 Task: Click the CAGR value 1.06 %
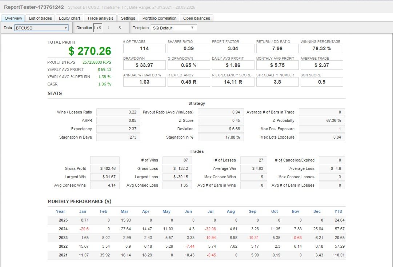click(104, 84)
